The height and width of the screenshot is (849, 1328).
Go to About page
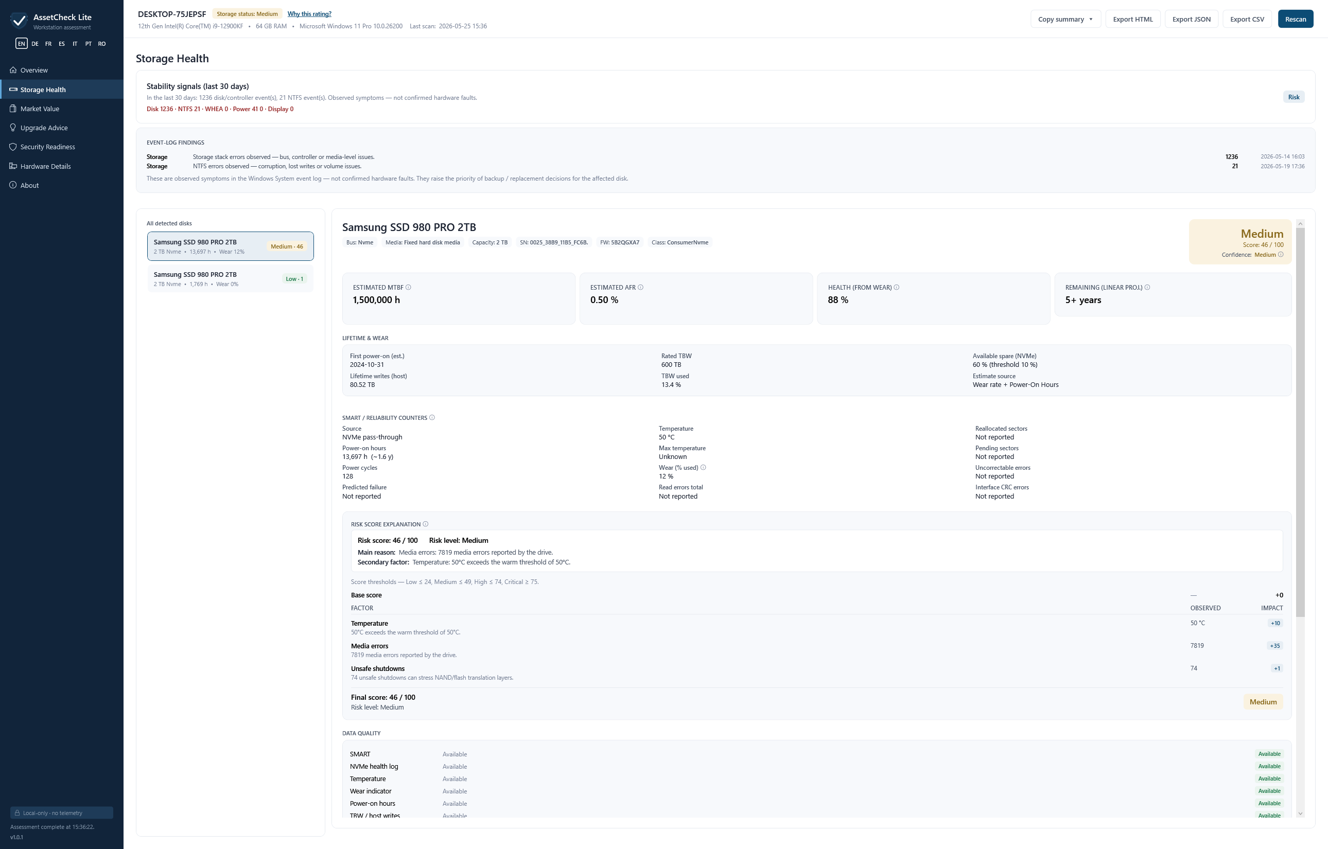(62, 185)
